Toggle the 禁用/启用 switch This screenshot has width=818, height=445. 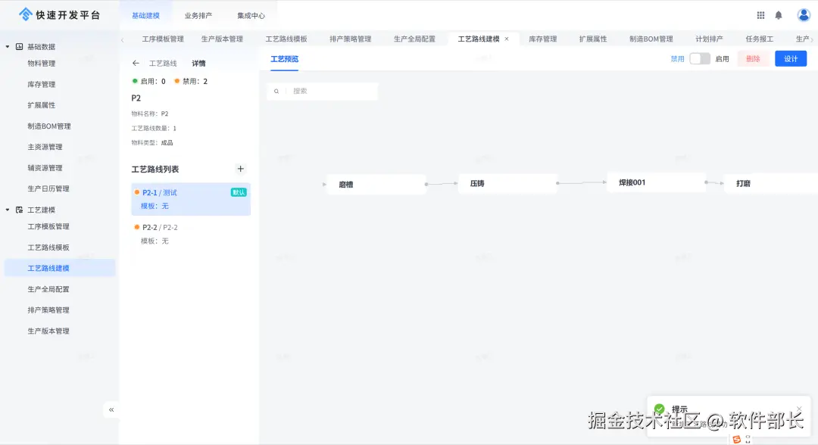pos(700,59)
